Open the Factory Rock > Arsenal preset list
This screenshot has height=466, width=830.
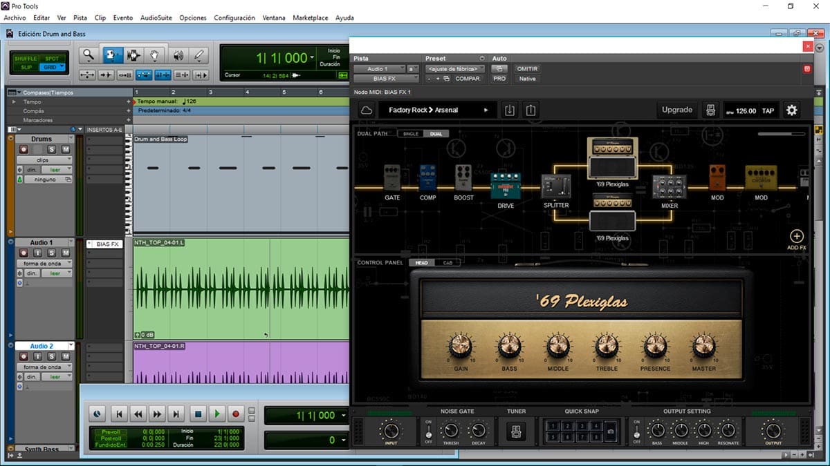point(437,110)
